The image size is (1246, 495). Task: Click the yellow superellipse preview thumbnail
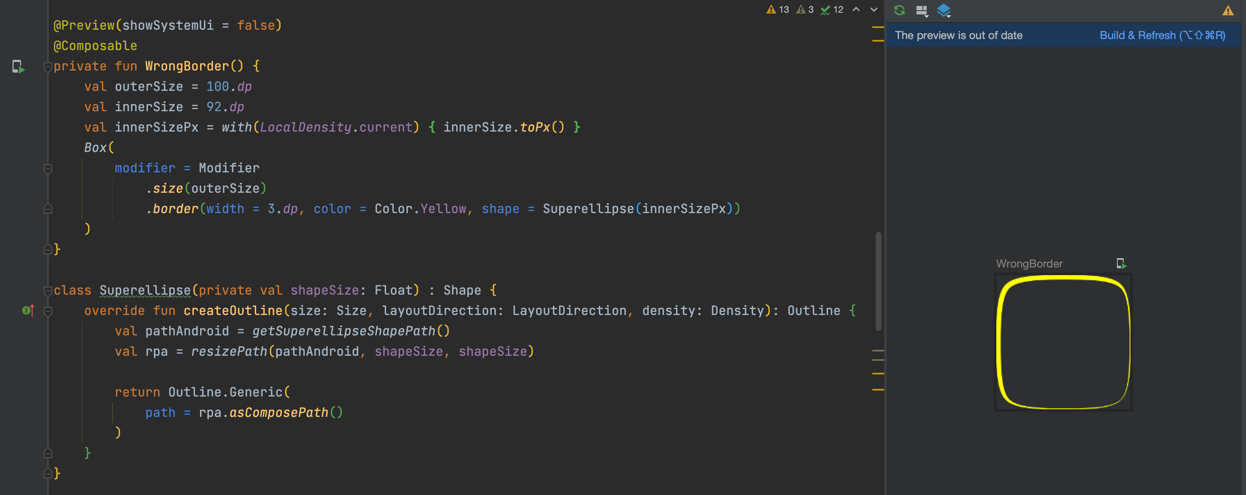(x=1063, y=342)
